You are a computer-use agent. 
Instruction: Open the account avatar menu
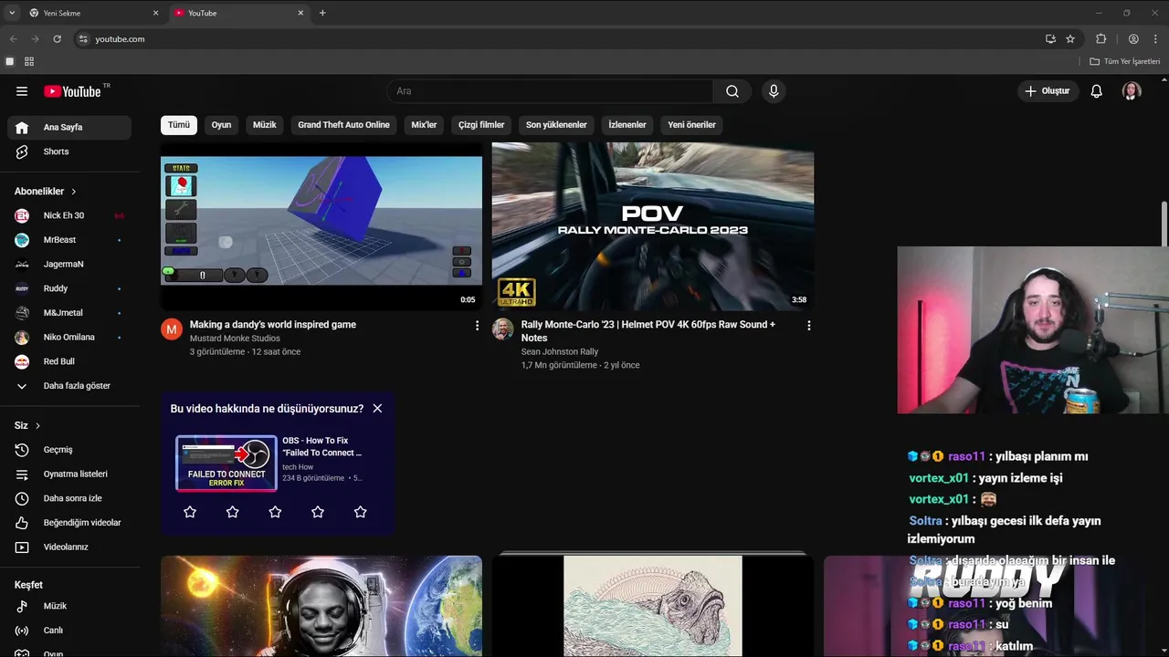(1132, 91)
